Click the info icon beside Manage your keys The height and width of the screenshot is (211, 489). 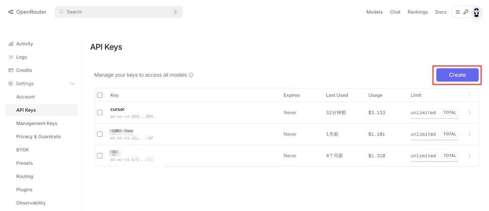tap(191, 75)
